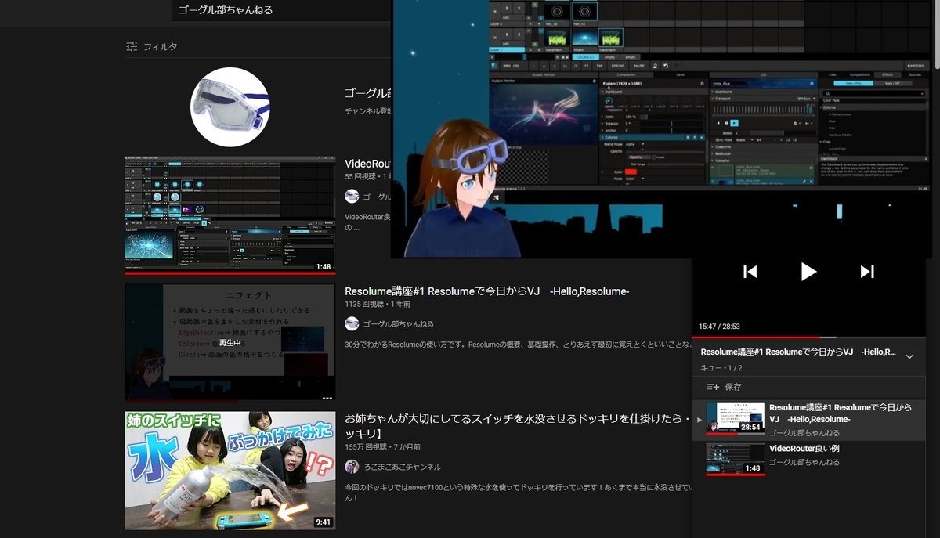Click the 1135 回視聴・1 年前 metadata text

[378, 304]
